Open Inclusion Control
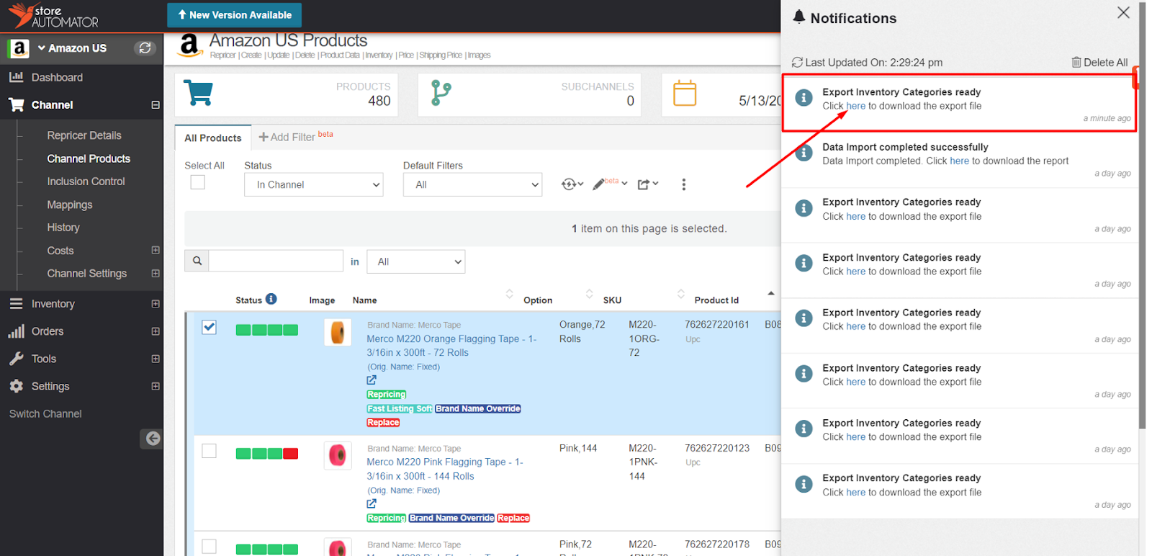Screen dimensions: 1152x556 click(86, 181)
